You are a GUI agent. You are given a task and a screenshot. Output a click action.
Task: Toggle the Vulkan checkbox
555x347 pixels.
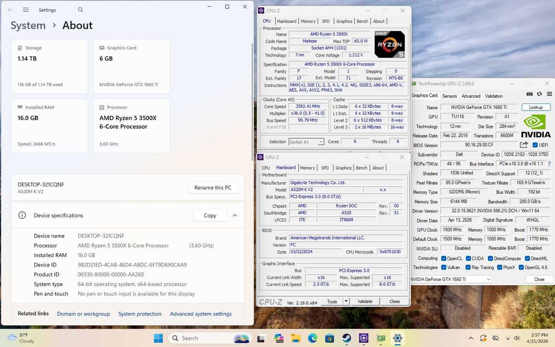click(443, 268)
